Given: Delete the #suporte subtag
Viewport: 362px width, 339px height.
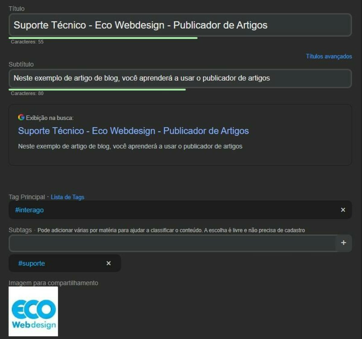Looking at the screenshot, I should pyautogui.click(x=109, y=263).
